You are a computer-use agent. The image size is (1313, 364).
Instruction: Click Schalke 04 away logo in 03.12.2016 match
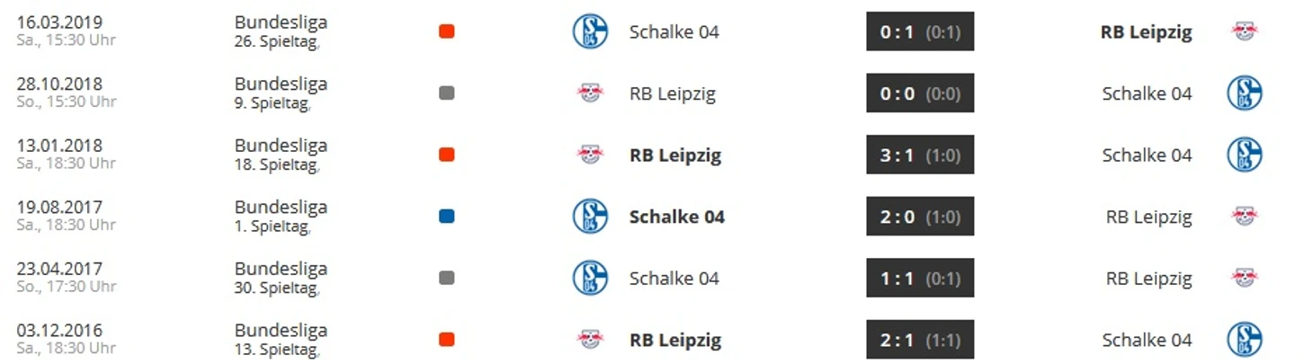click(x=1245, y=340)
